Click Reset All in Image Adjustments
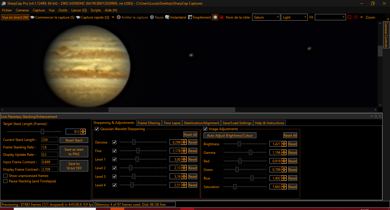 tap(290, 136)
